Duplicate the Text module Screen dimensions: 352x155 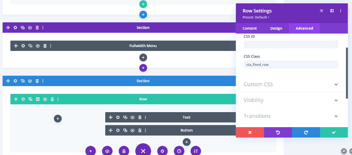[125, 117]
